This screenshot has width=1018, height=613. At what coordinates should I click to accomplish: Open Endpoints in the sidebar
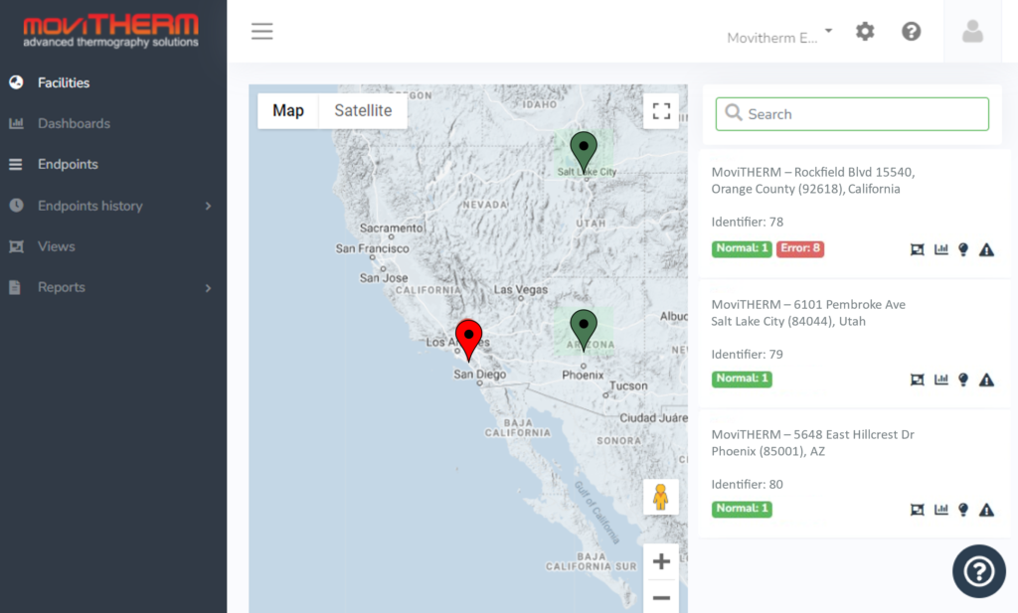(x=68, y=164)
